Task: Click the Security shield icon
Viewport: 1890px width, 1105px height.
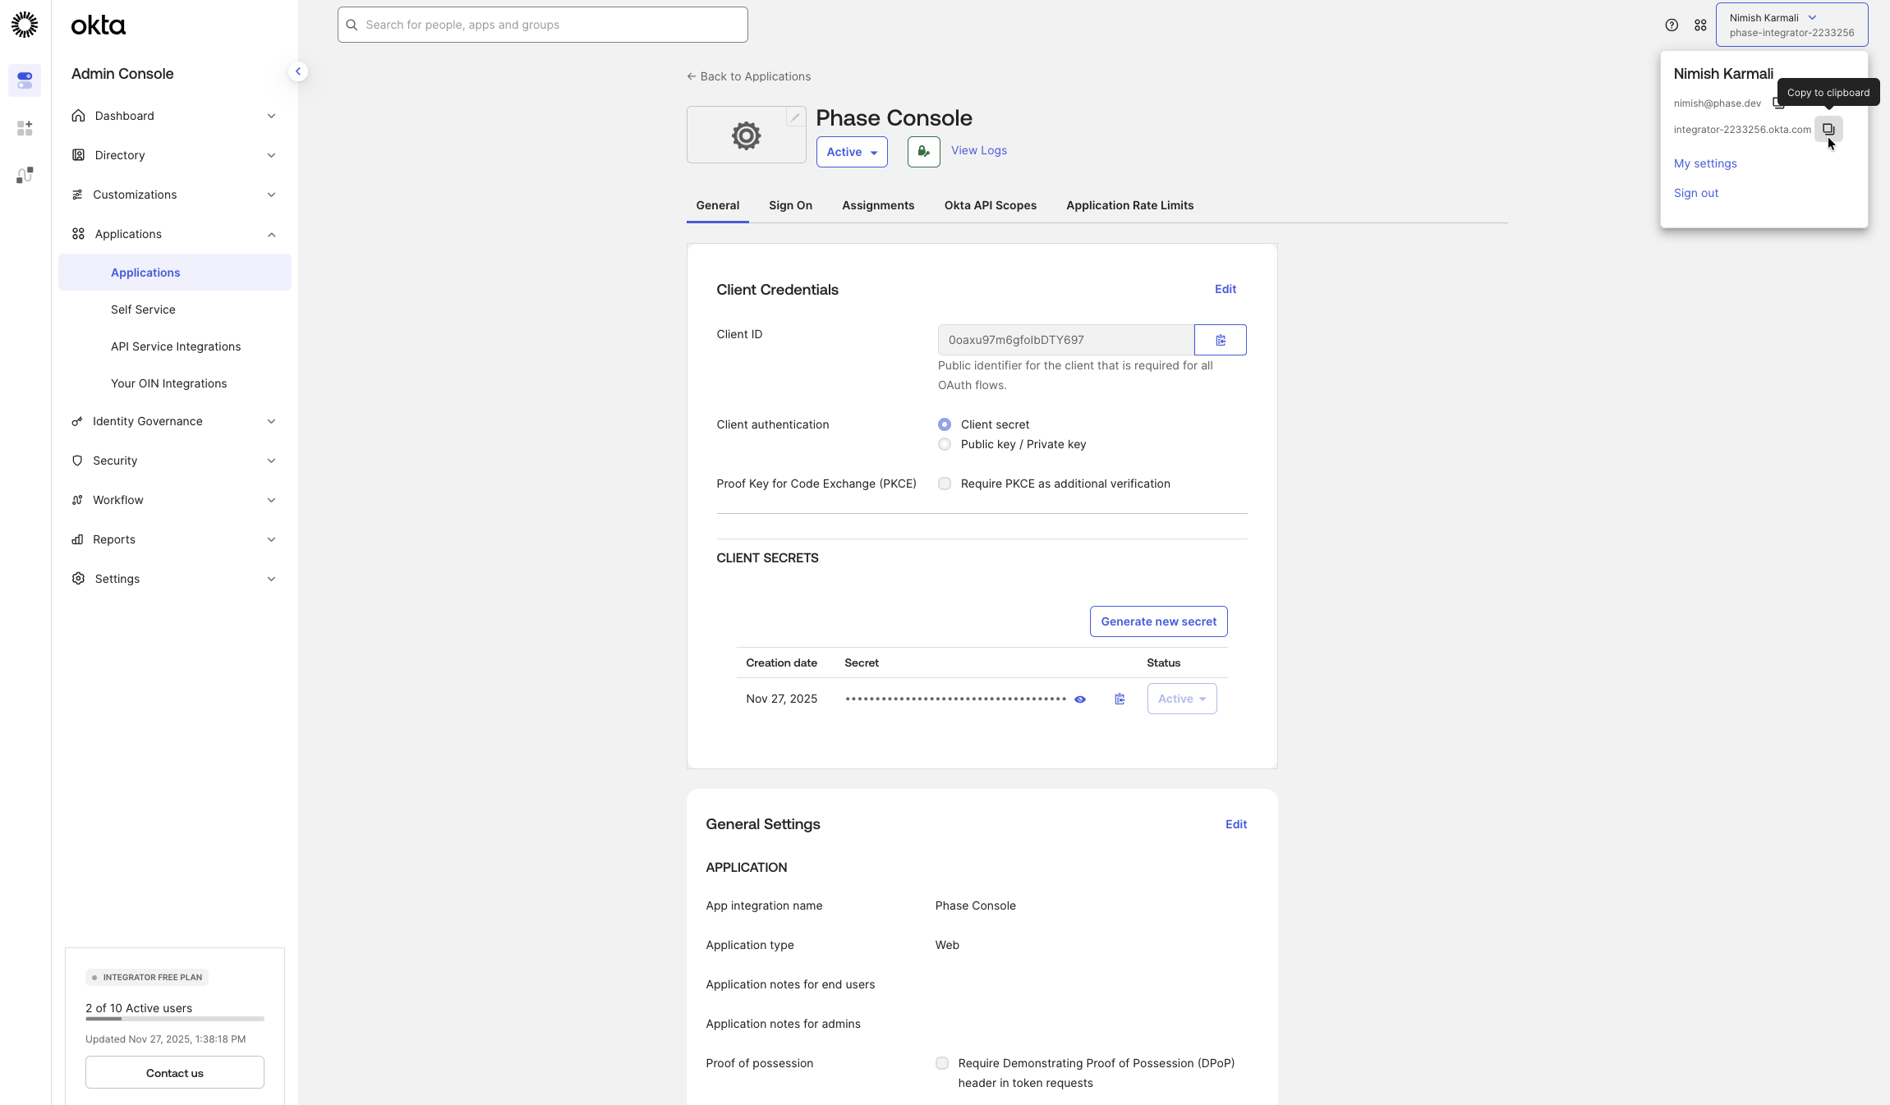Action: [77, 461]
